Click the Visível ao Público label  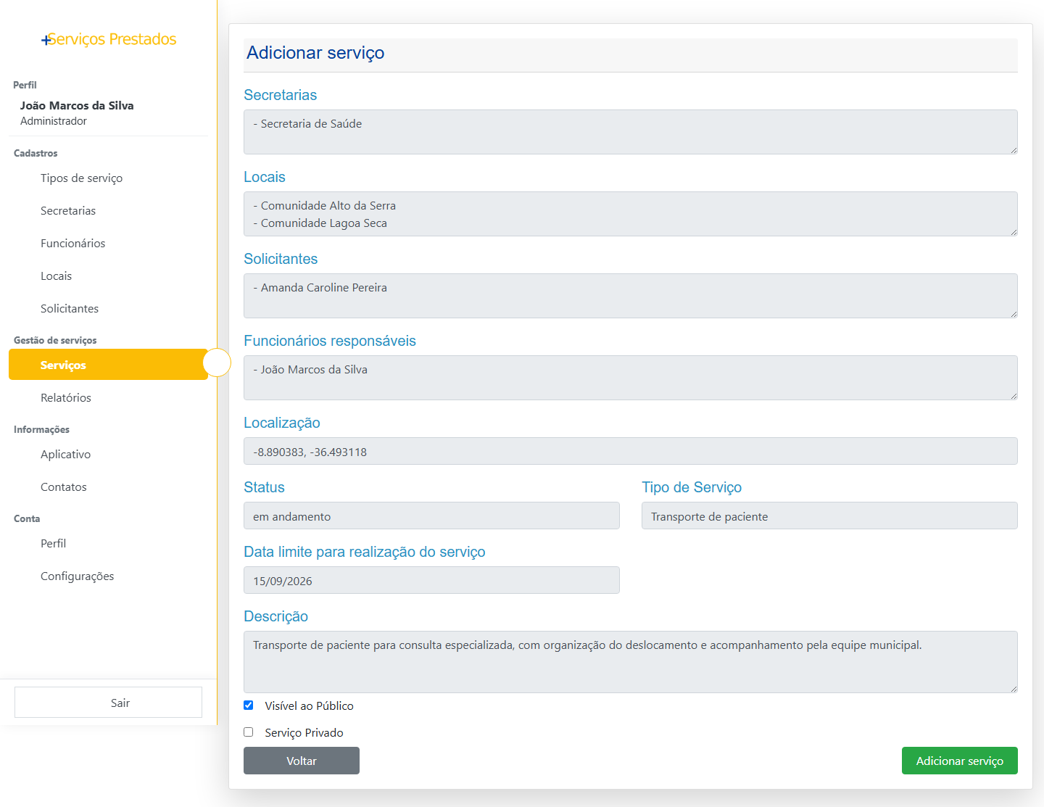310,706
